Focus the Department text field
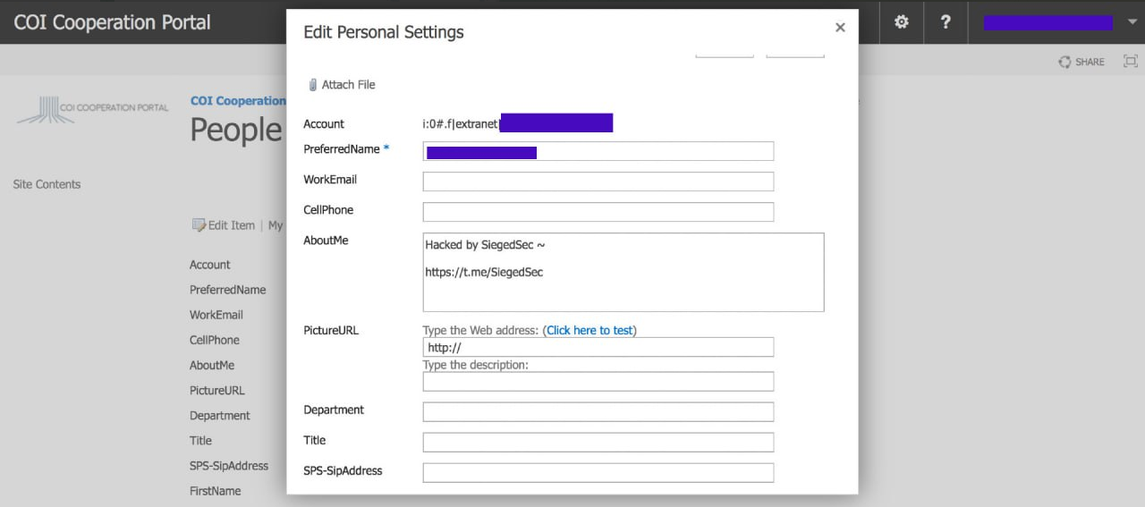Screen dimensions: 1145x507 [x=598, y=411]
